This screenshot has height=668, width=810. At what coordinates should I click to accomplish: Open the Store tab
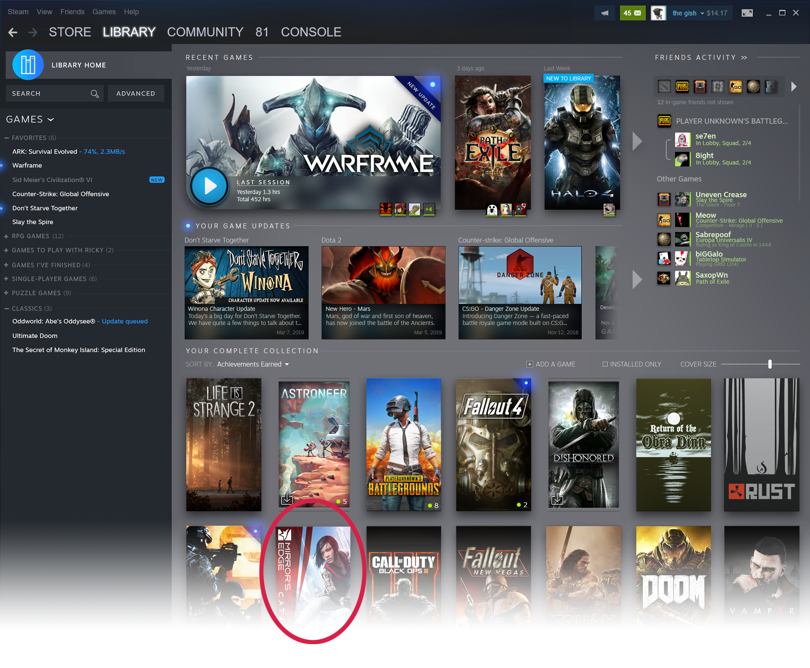pyautogui.click(x=70, y=32)
